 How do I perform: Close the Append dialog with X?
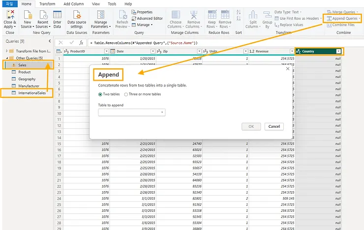288,69
